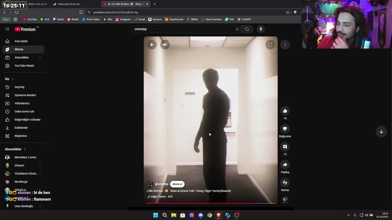Screen dimensions: 392x220
Task: Open Daha sonra izle list
Action: [23, 112]
